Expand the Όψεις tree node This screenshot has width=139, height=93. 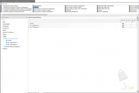click(2, 34)
